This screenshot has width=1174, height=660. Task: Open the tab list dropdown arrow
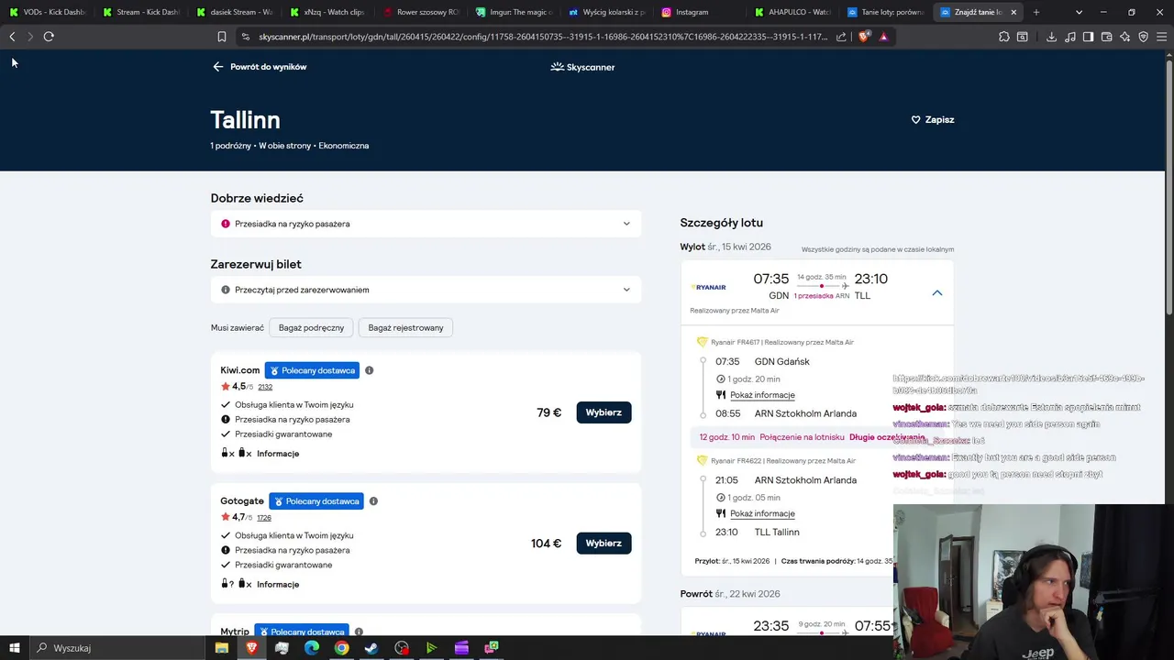tap(1079, 12)
